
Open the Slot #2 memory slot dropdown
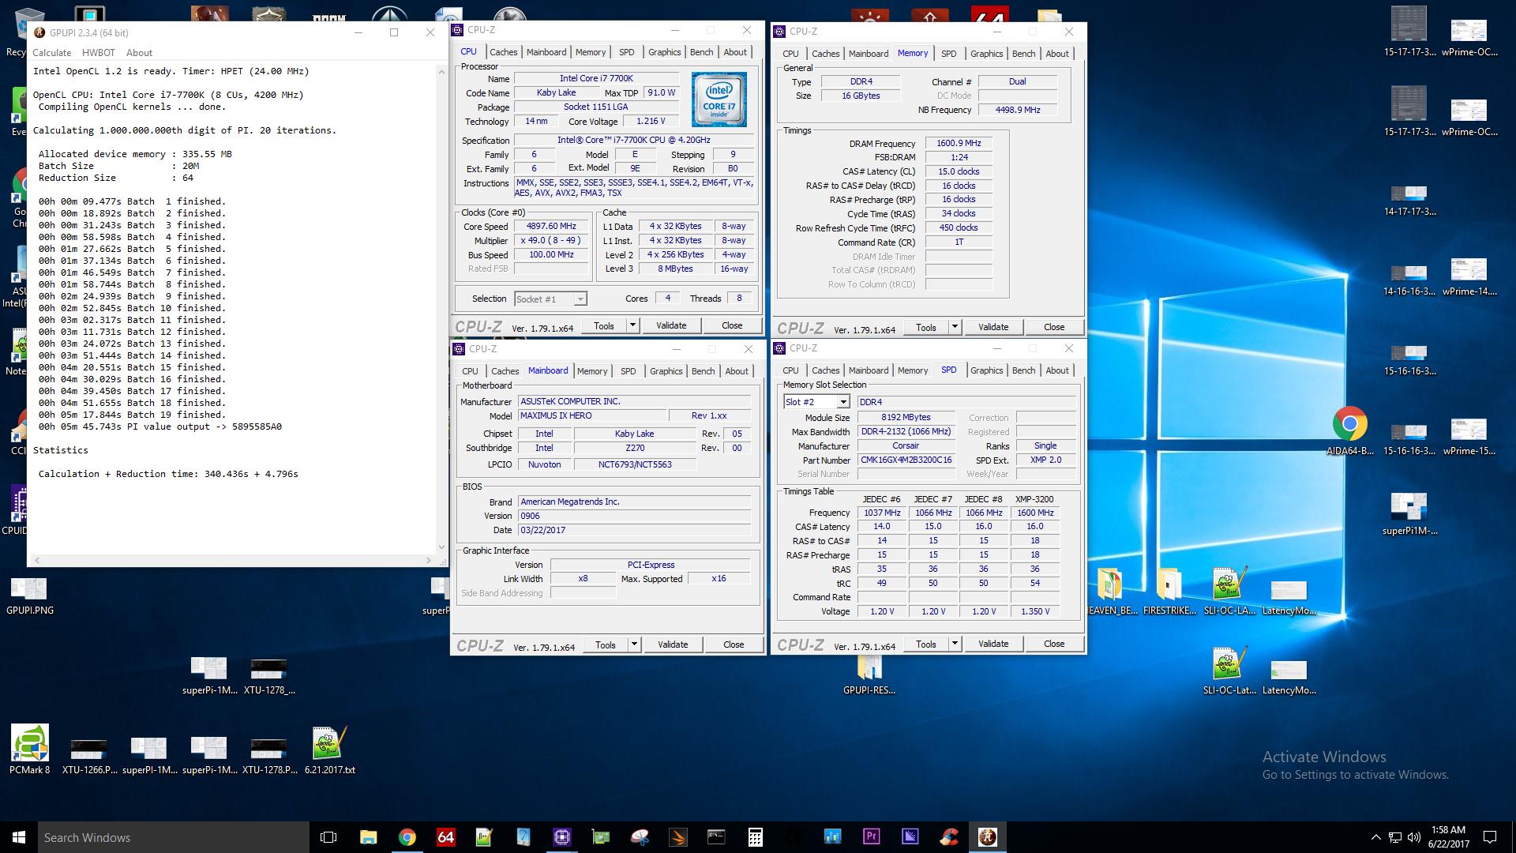[x=843, y=402]
